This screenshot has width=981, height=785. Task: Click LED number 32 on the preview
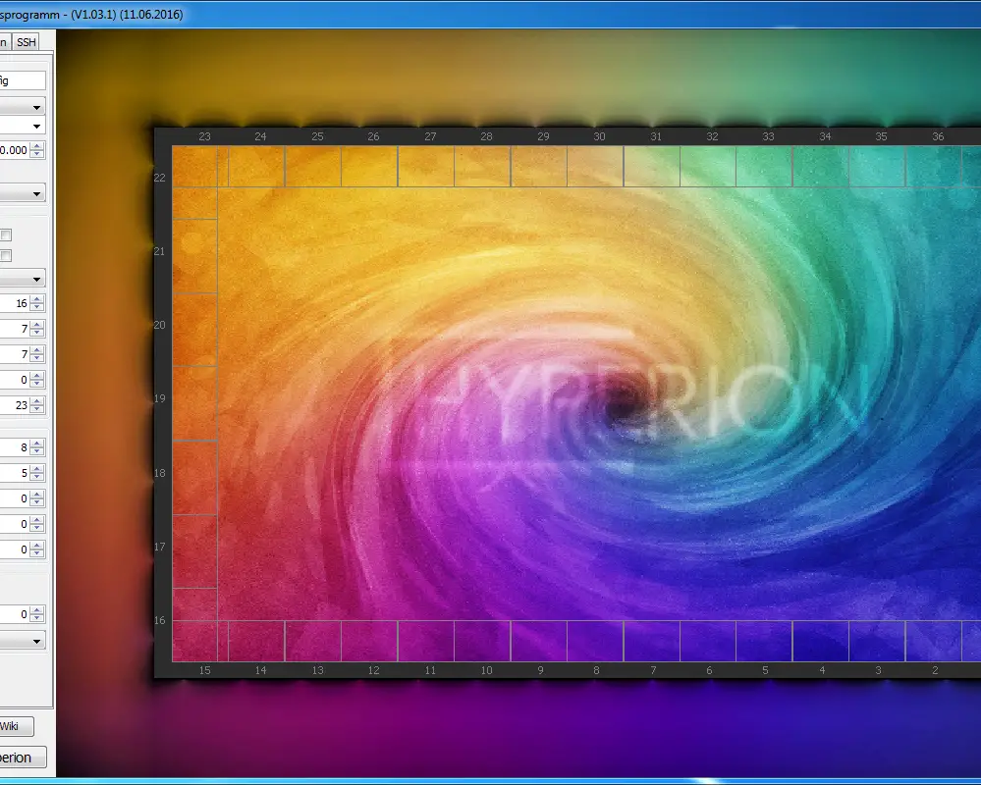click(x=712, y=136)
